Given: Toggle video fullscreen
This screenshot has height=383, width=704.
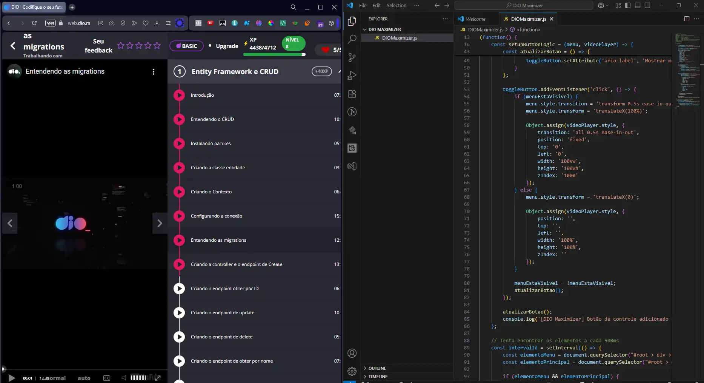Looking at the screenshot, I should click(158, 377).
